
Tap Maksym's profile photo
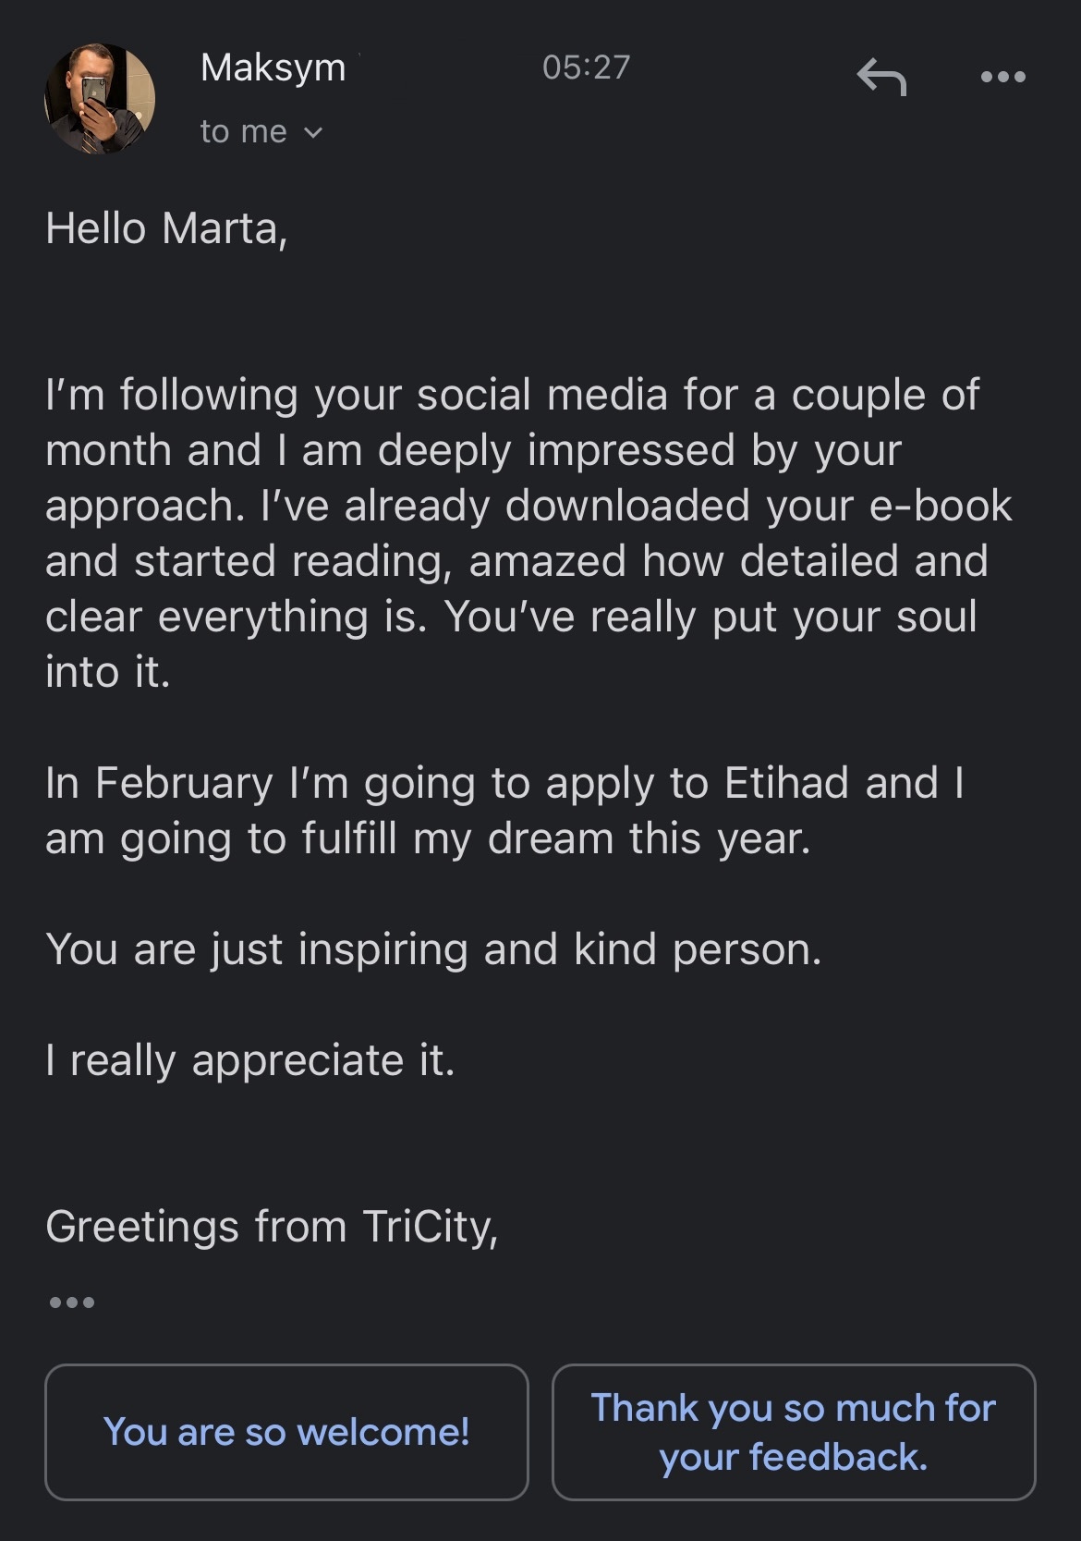100,99
